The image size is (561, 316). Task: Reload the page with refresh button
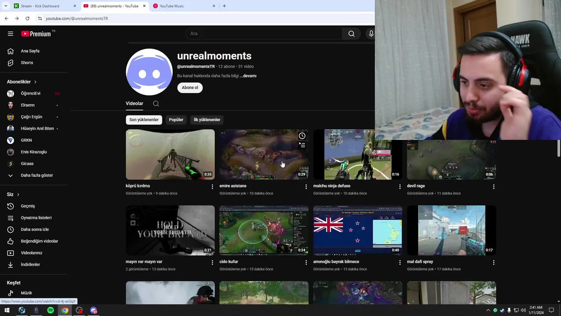(27, 18)
